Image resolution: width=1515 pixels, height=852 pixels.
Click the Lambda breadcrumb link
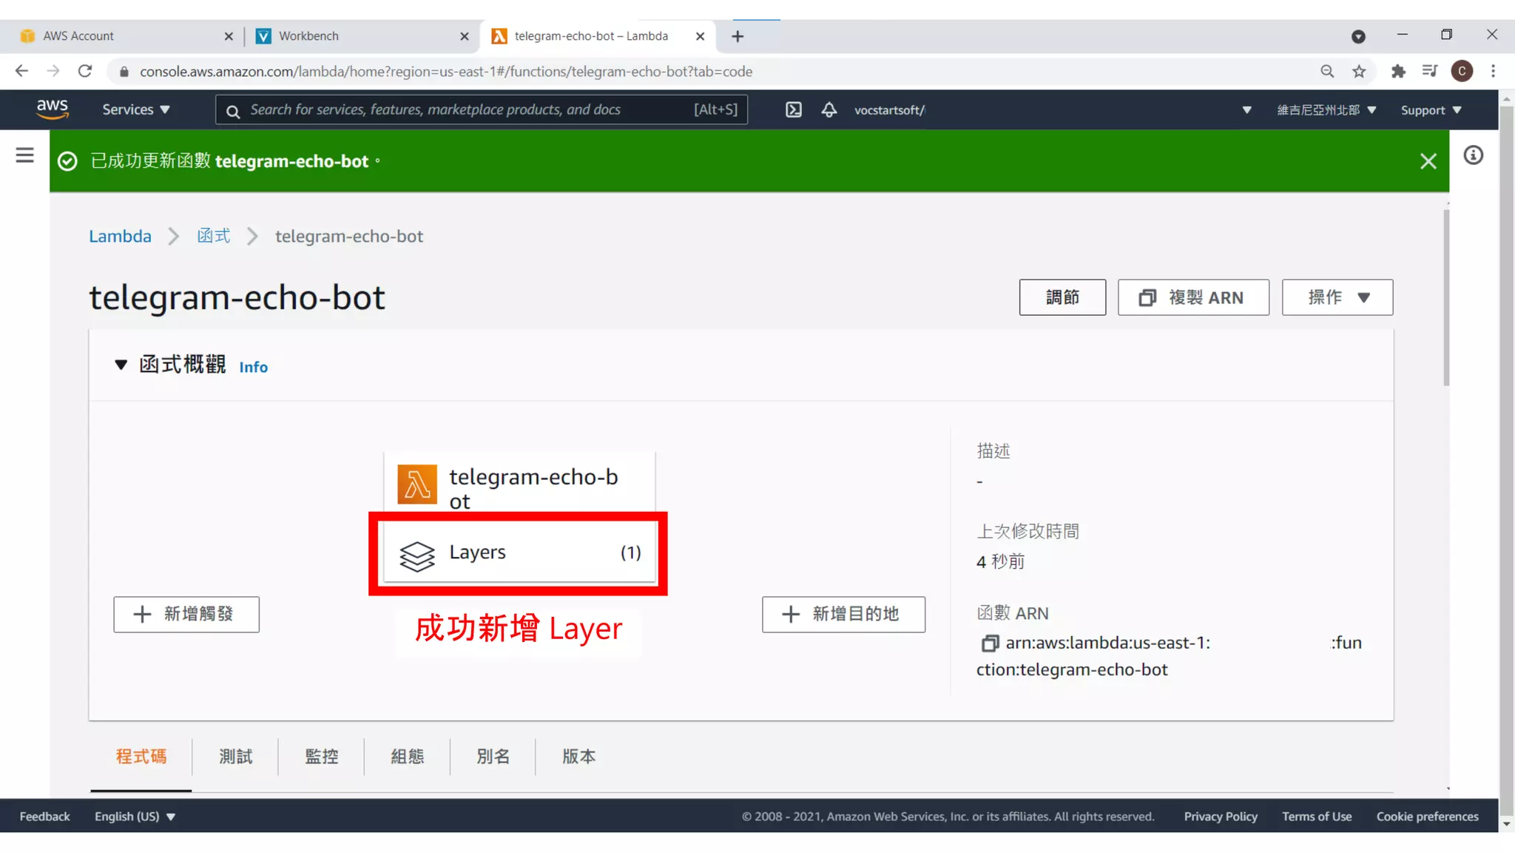(x=120, y=236)
